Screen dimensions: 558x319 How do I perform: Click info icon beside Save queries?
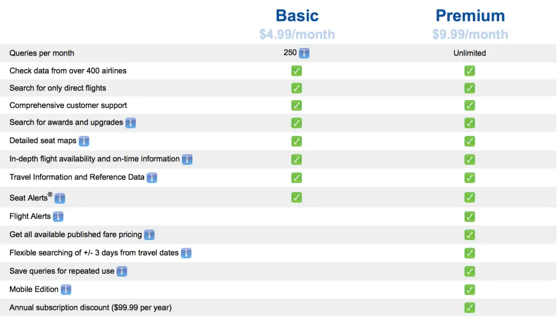pos(122,271)
